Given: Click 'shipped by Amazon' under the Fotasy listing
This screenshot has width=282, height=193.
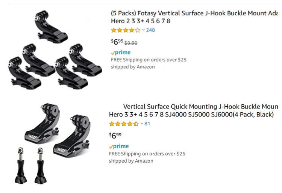Looking at the screenshot, I should pos(133,67).
